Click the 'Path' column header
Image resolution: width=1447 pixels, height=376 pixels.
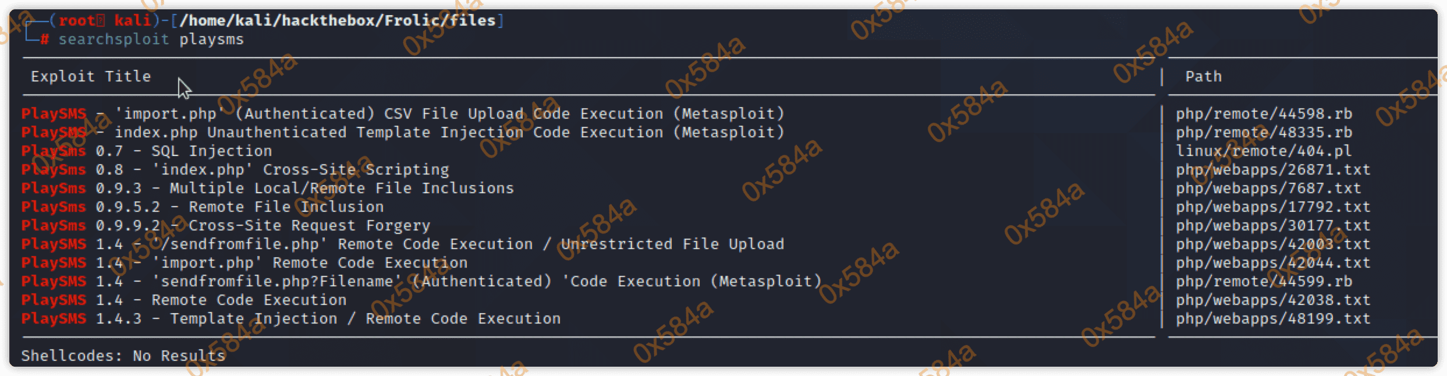(x=1203, y=76)
